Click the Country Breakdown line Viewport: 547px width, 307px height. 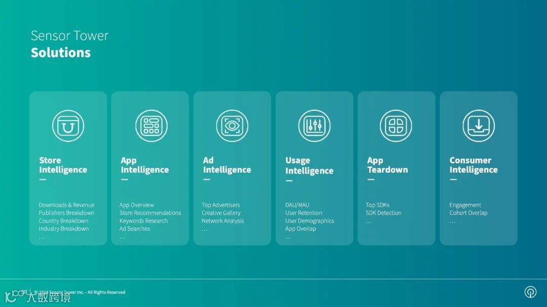[63, 221]
